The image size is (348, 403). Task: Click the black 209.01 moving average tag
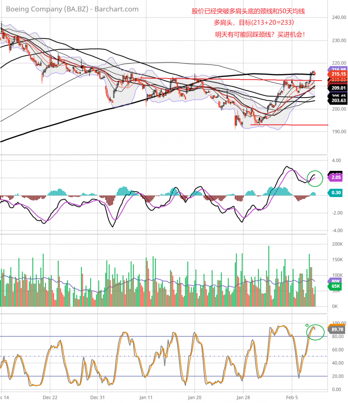pos(339,87)
